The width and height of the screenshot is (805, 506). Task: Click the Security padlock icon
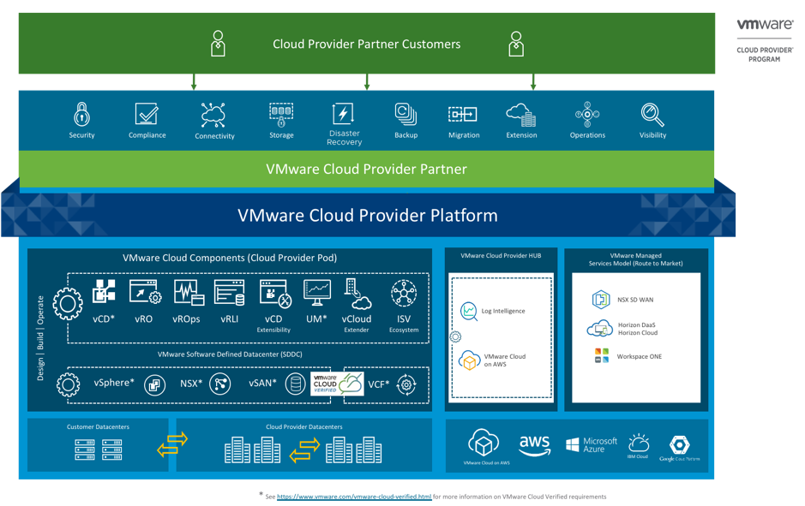click(x=81, y=114)
